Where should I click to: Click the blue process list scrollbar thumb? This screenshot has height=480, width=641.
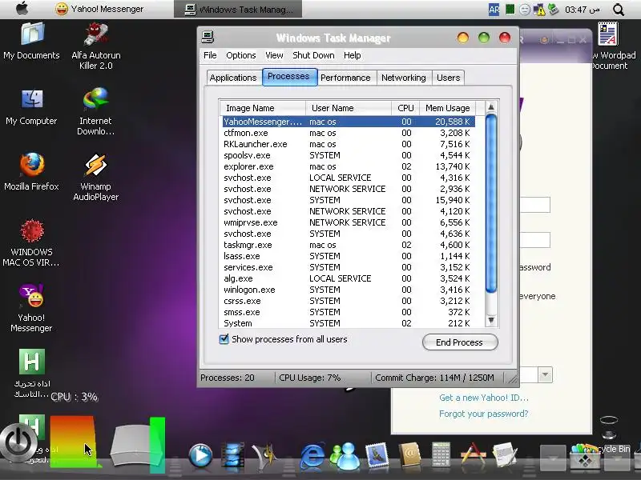coord(491,204)
